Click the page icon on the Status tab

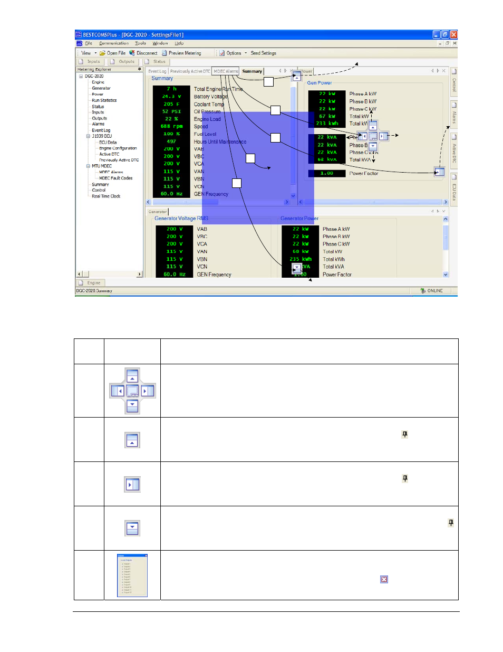[x=147, y=62]
